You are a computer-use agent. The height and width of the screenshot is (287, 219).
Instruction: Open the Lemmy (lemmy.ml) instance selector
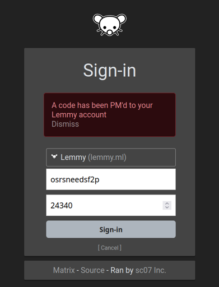pos(111,158)
